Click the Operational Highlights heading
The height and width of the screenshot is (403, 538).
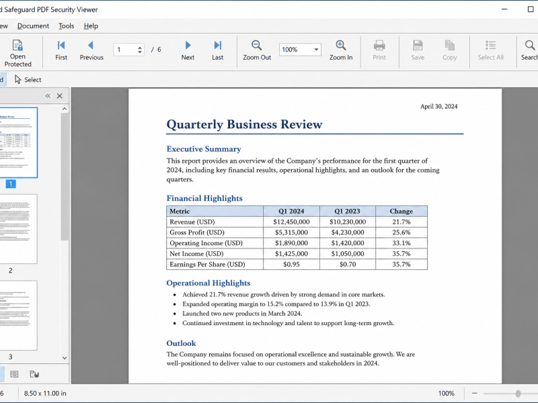[x=208, y=283]
